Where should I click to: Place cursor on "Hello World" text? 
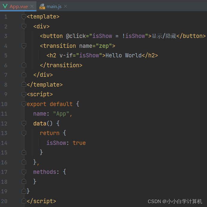[x=123, y=56]
